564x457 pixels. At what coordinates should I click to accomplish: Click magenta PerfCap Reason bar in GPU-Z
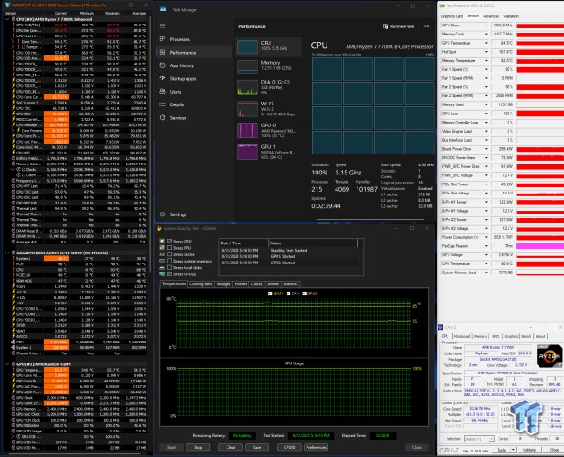[x=540, y=246]
